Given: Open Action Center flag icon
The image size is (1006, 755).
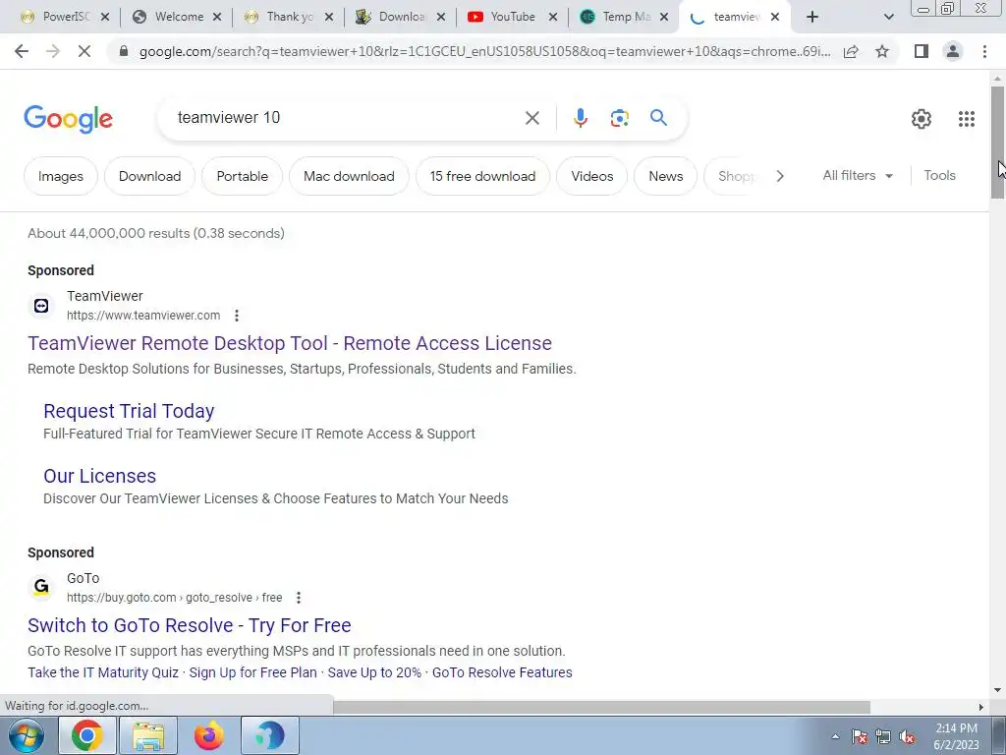Looking at the screenshot, I should (x=860, y=737).
